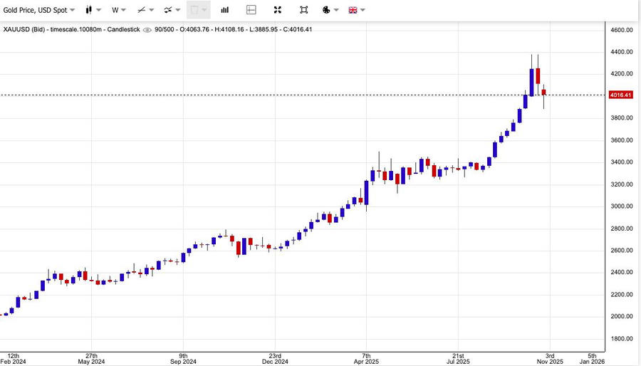The width and height of the screenshot is (641, 366).
Task: Toggle the eye visibility icon for XAUUSD series
Action: point(147,30)
